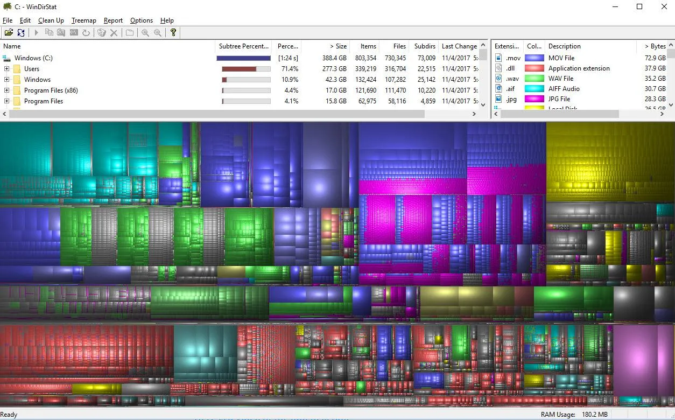
Task: Click the extension list scroll down arrow
Action: click(x=671, y=105)
